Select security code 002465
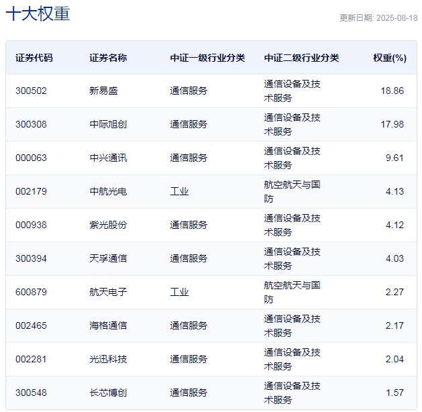This screenshot has width=422, height=412. (32, 325)
